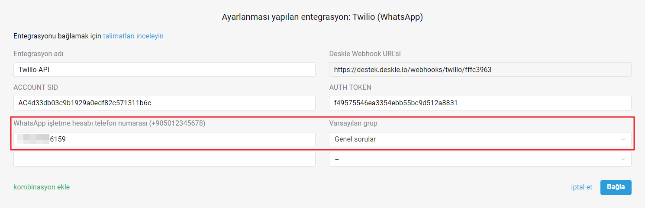Click the 'Varsayılan grup' label

[353, 123]
